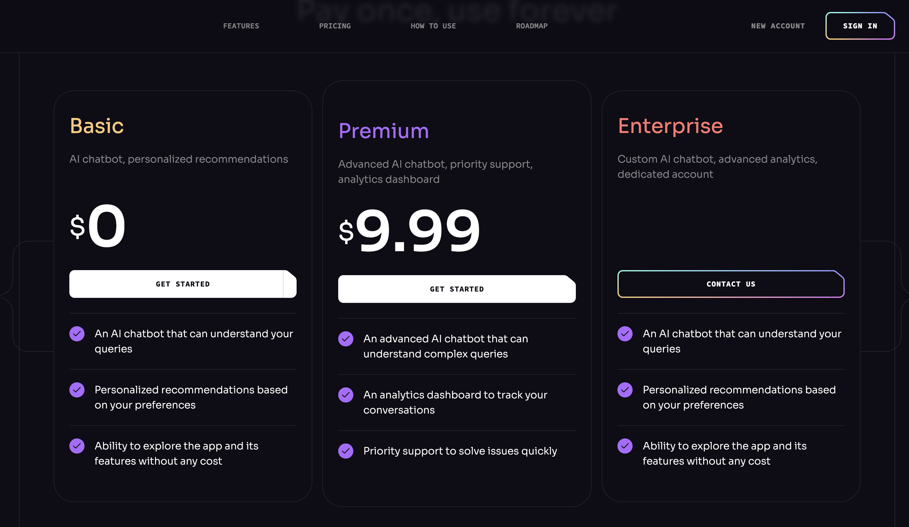Click the checkmark by Basic explore-the-app feature
909x527 pixels.
[x=77, y=446]
